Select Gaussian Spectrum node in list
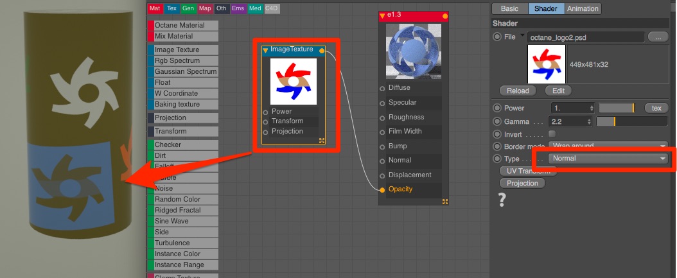Image resolution: width=677 pixels, height=278 pixels. (183, 71)
